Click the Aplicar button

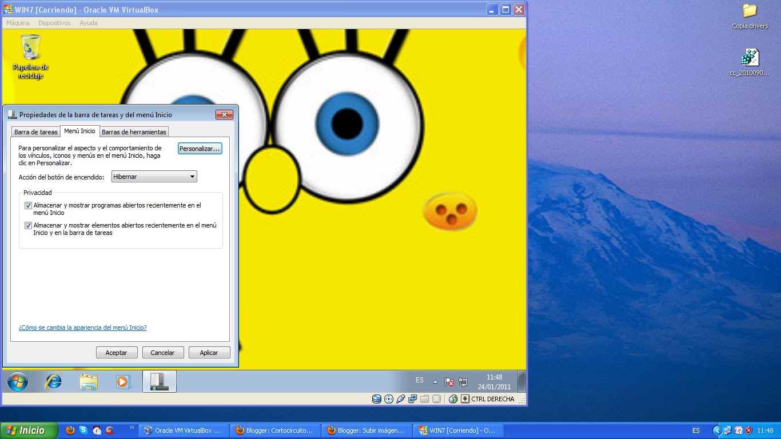pos(209,353)
